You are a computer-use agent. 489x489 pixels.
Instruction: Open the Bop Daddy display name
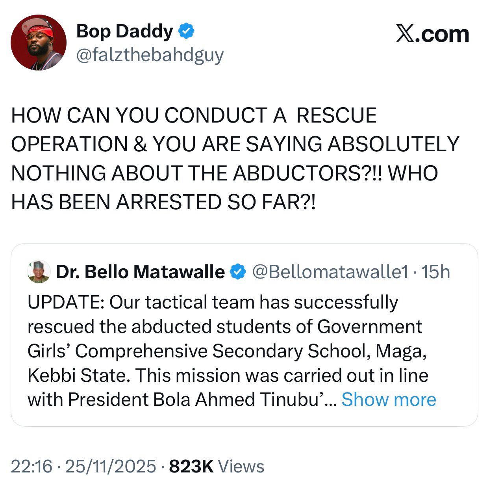pyautogui.click(x=124, y=31)
